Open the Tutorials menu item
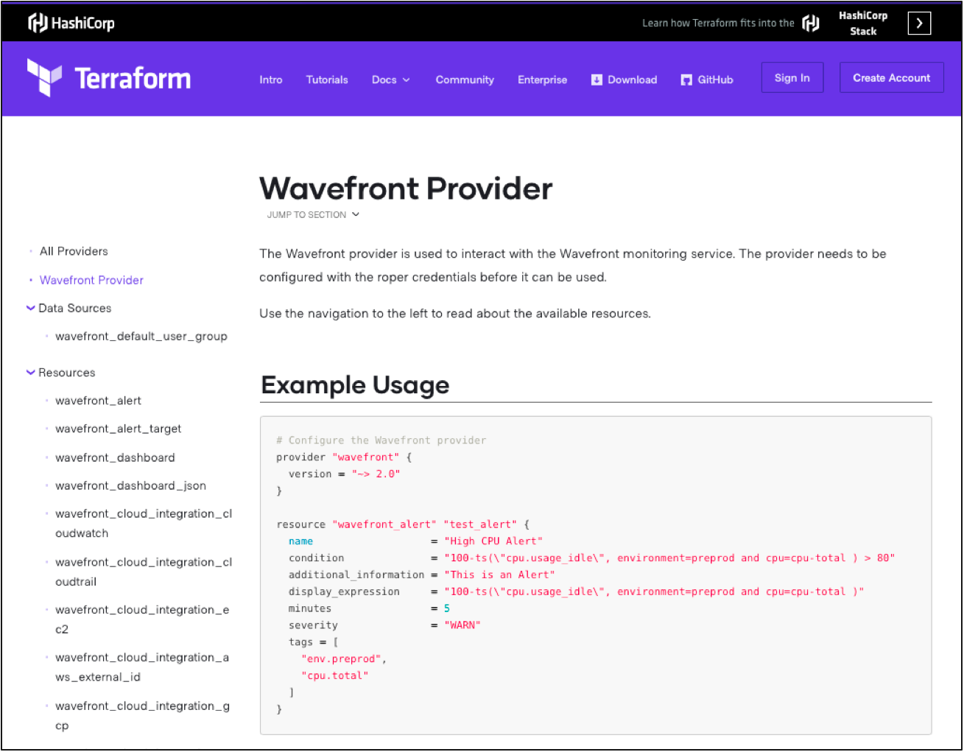964x752 pixels. [x=327, y=80]
